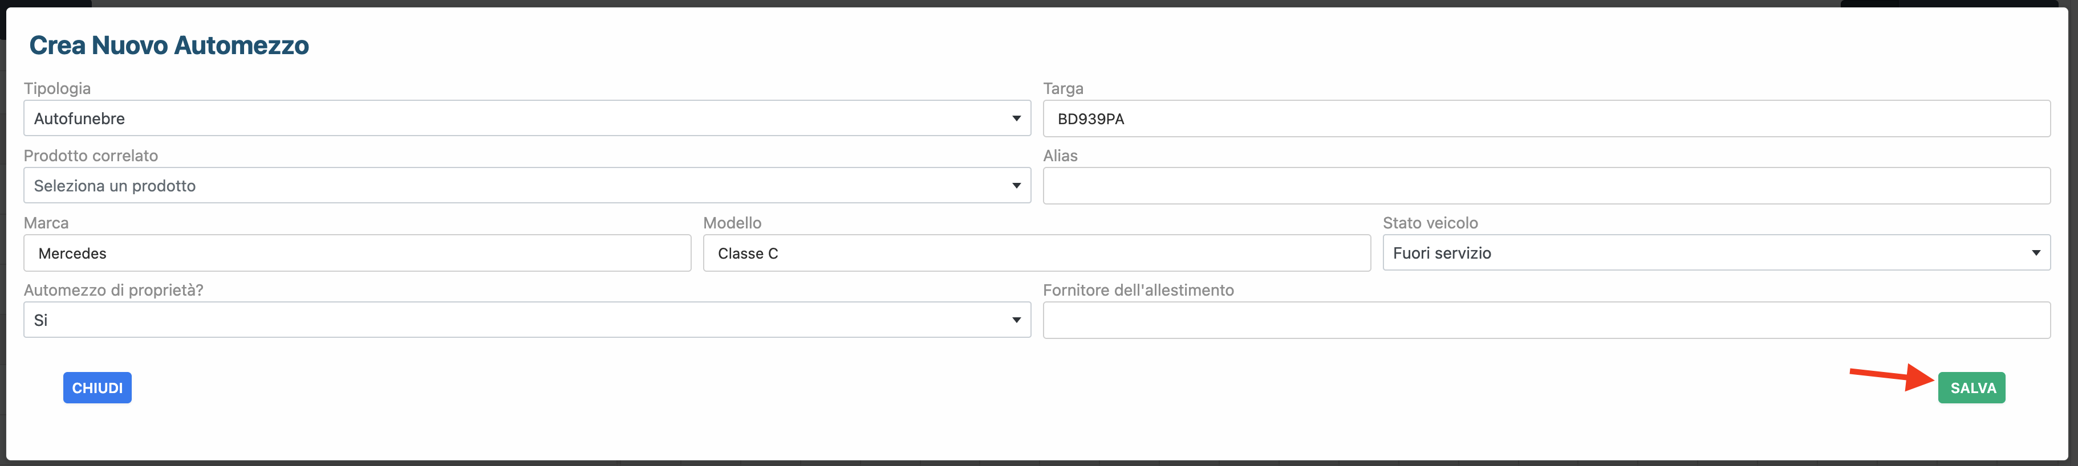Viewport: 2078px width, 466px height.
Task: Click the Automezzo di proprietà? label
Action: coord(113,290)
